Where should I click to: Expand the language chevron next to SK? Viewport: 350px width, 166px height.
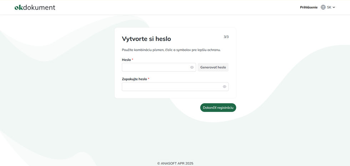(334, 7)
